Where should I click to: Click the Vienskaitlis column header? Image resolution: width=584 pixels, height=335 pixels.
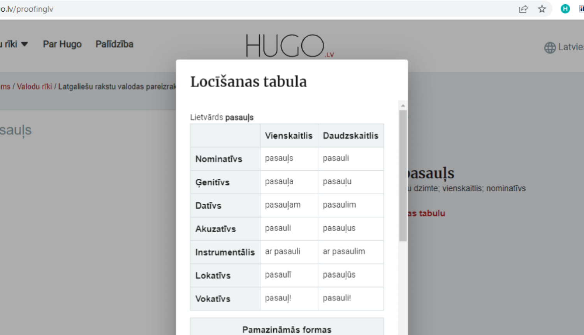(x=288, y=135)
